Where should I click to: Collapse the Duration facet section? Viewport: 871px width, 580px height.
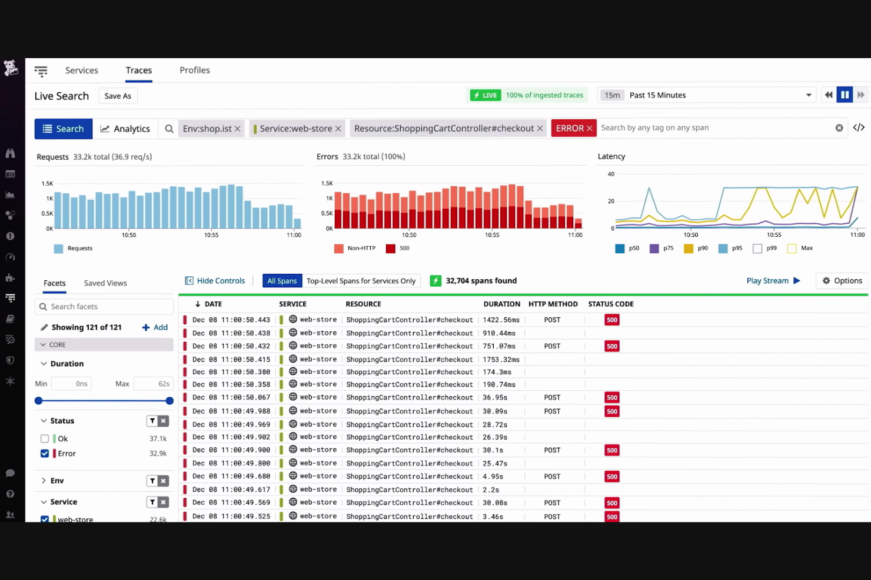(44, 363)
